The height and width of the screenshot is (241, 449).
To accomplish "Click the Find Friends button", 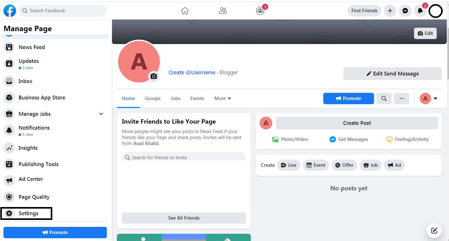I will [x=364, y=11].
